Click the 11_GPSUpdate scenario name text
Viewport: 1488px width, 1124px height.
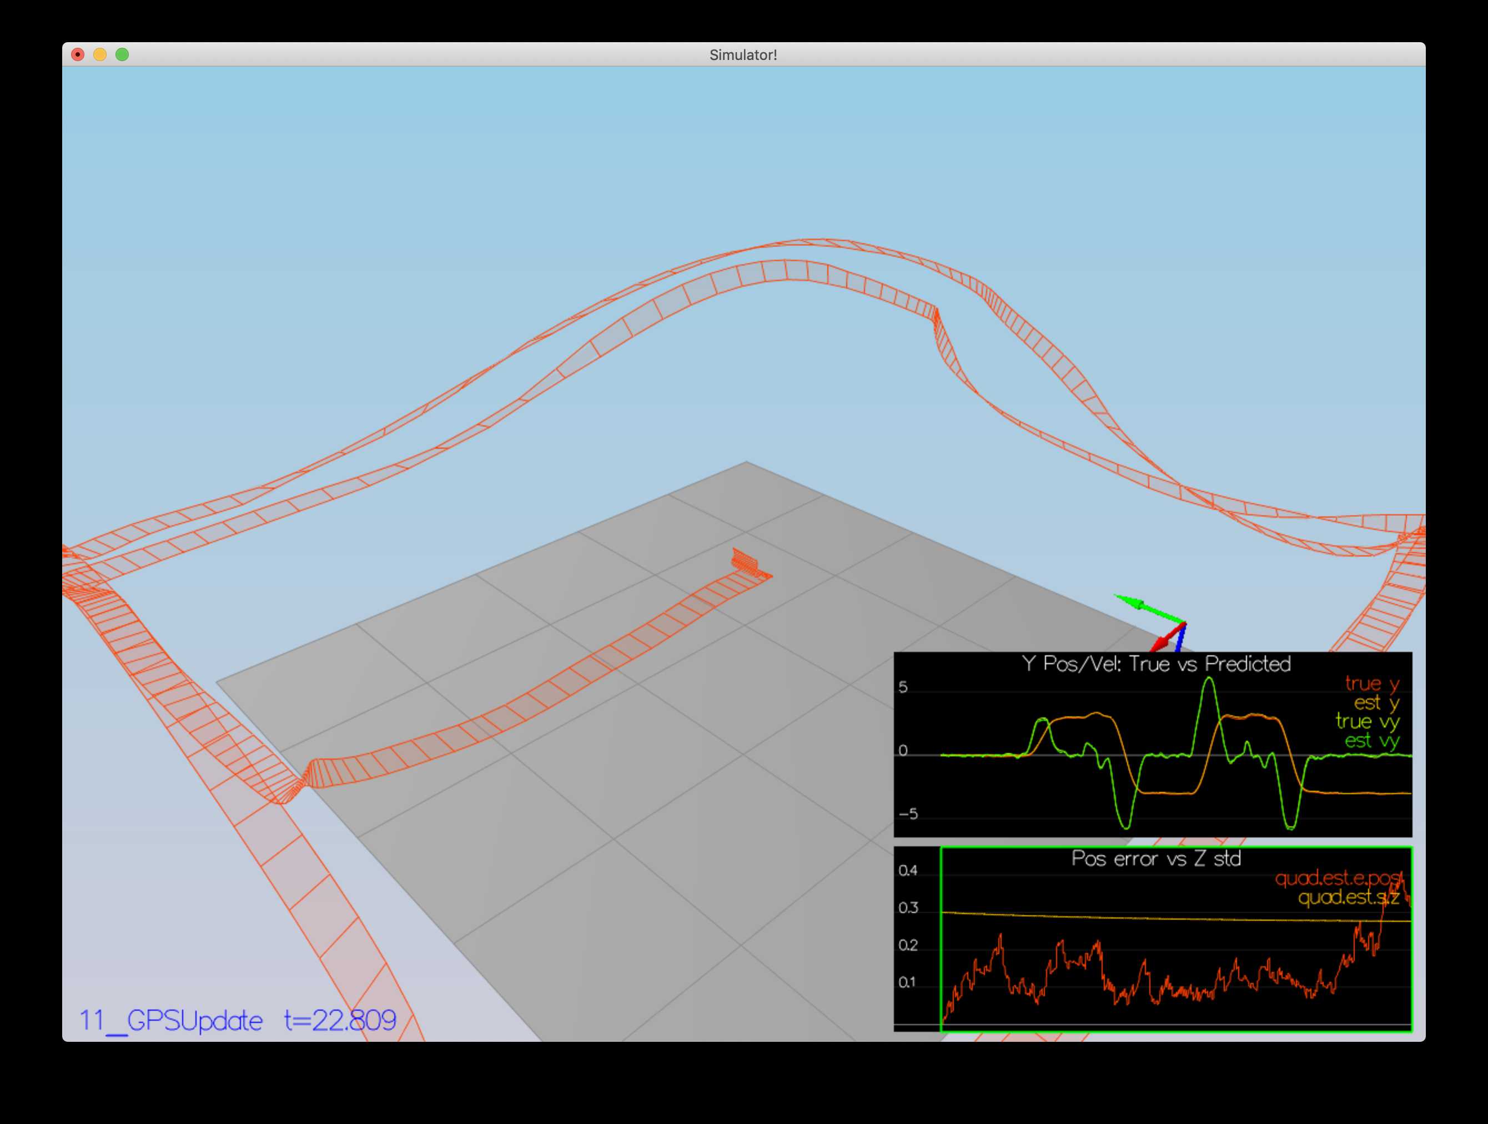[x=171, y=1021]
